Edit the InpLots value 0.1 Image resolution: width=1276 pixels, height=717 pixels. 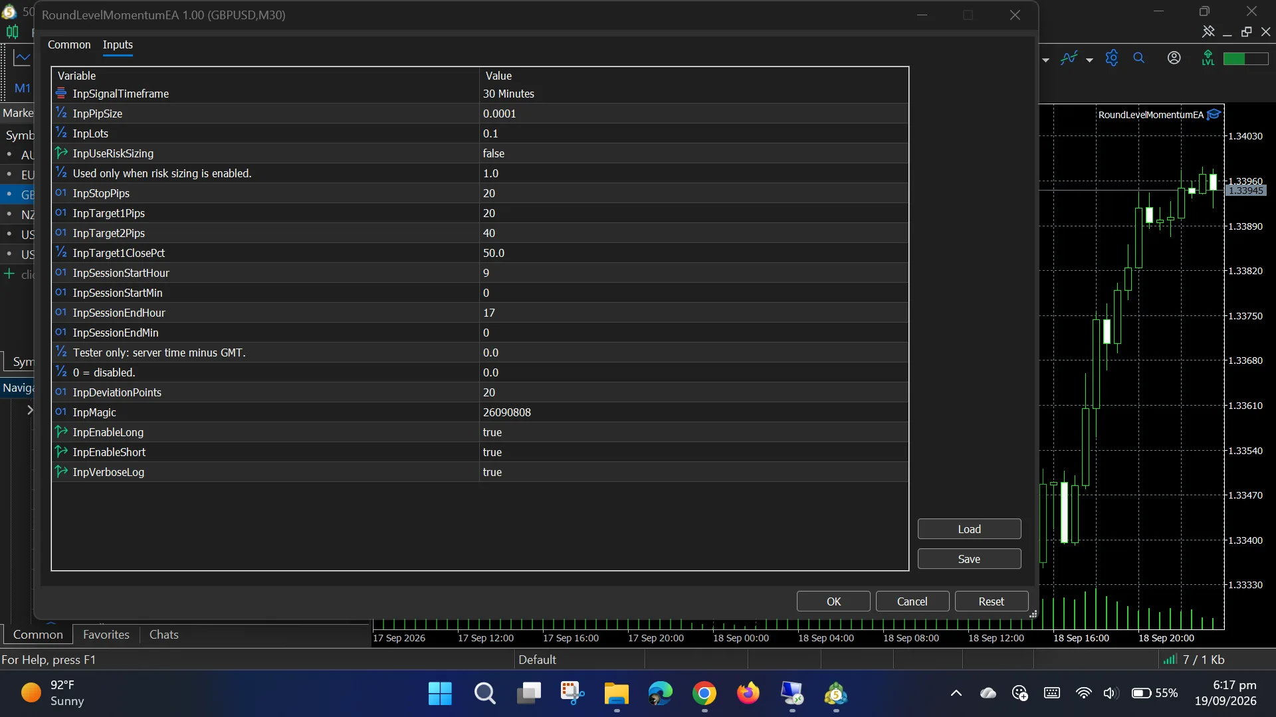click(x=694, y=133)
